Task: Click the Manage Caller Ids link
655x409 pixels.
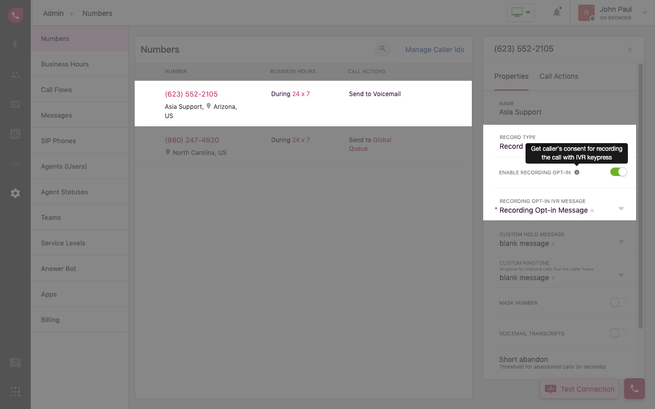Action: point(434,50)
